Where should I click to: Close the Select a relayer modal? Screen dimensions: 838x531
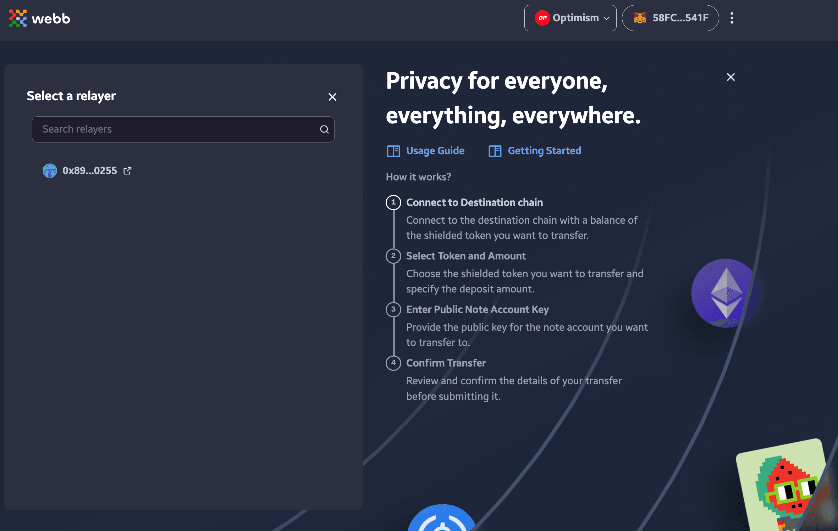click(x=332, y=96)
